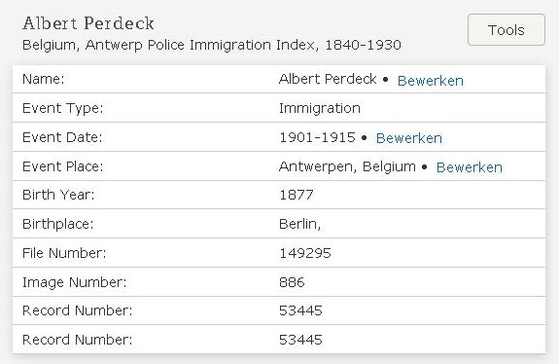Click the Antwerp Police Immigration Index subtitle

[x=211, y=45]
